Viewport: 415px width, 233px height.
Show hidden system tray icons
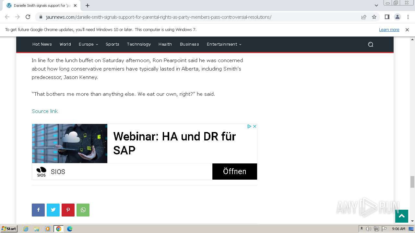tap(362, 228)
